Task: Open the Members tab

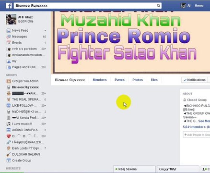Action: tap(100, 80)
